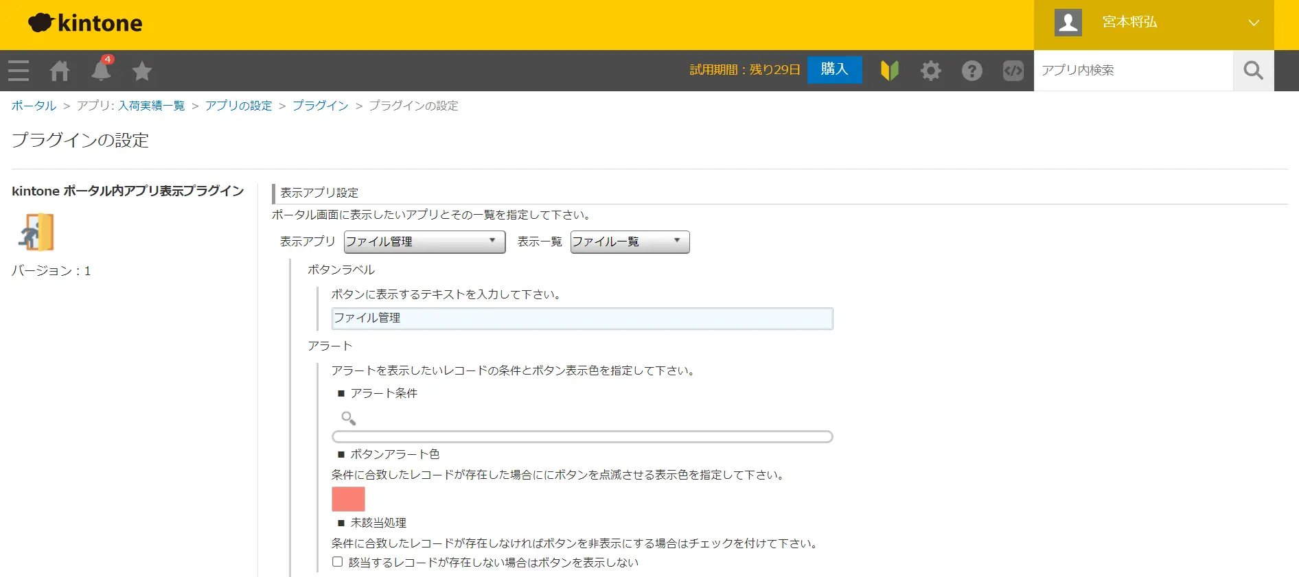
Task: Open bookmarks star icon
Action: click(142, 71)
